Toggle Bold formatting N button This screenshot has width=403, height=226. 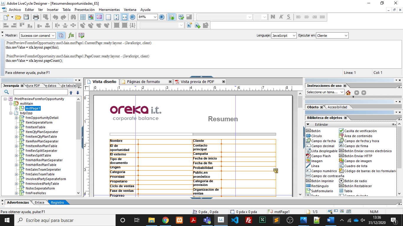tap(273, 17)
